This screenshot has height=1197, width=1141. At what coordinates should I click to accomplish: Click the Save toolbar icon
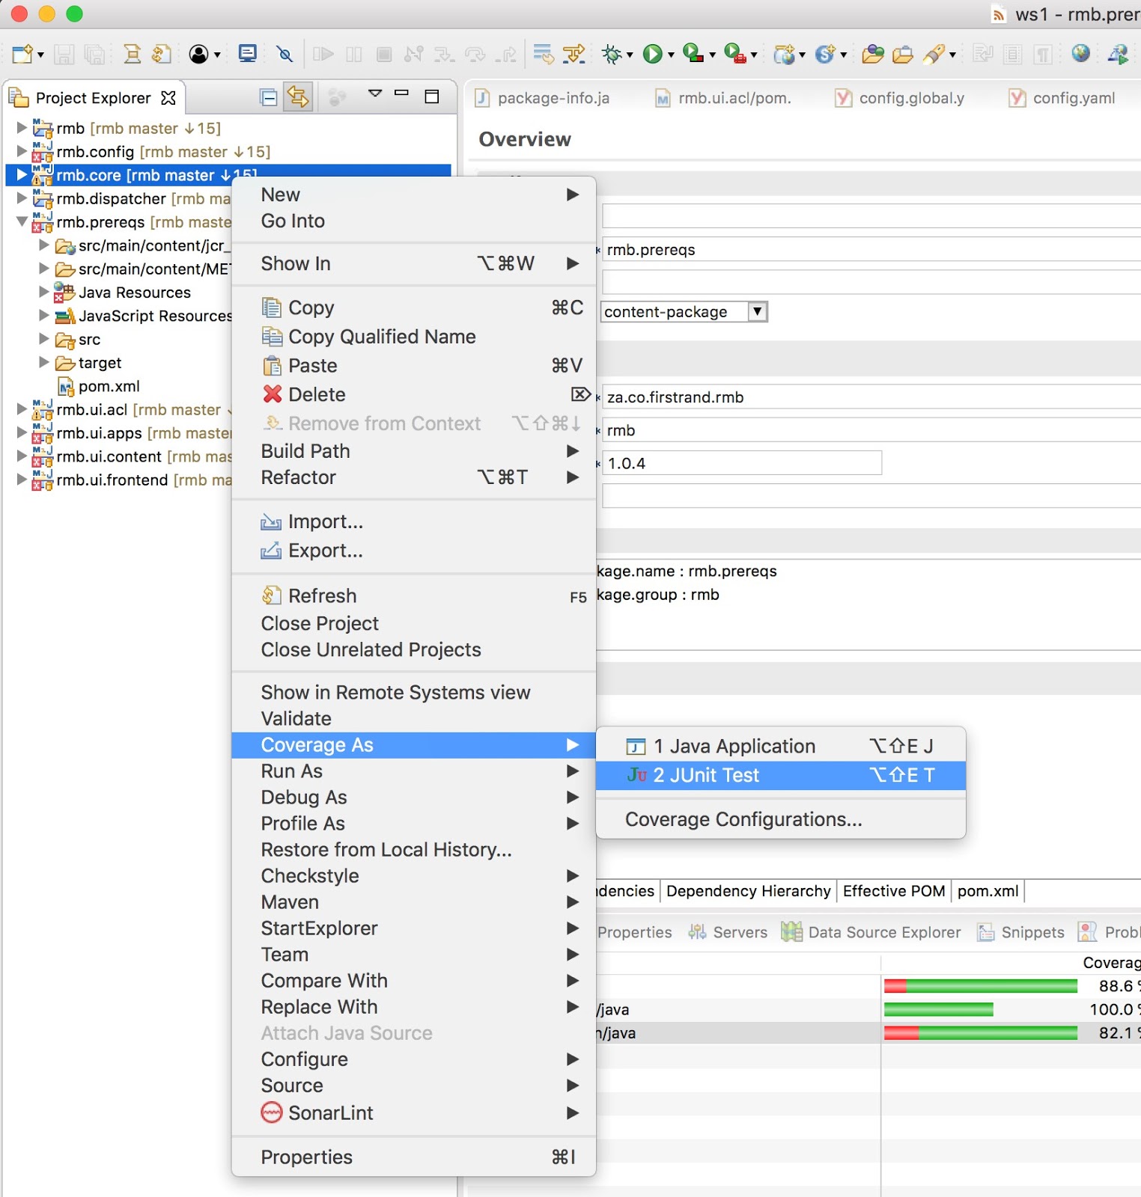tap(64, 54)
